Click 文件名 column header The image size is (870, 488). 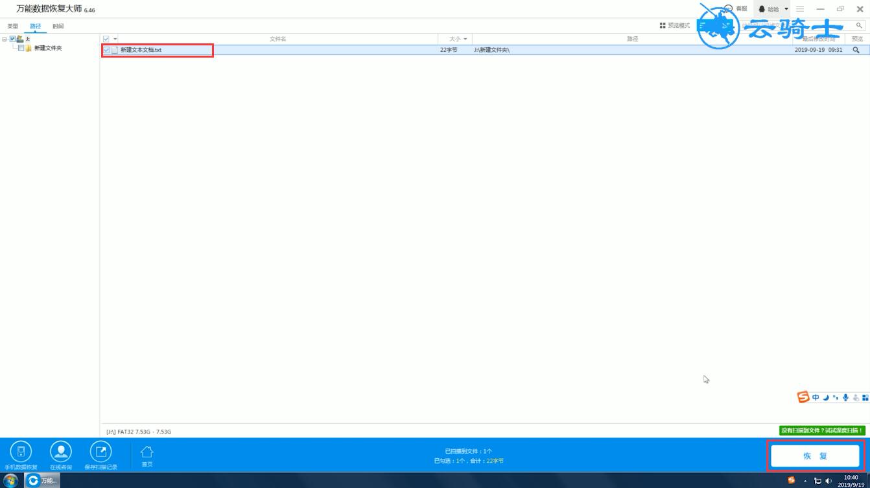(x=277, y=39)
